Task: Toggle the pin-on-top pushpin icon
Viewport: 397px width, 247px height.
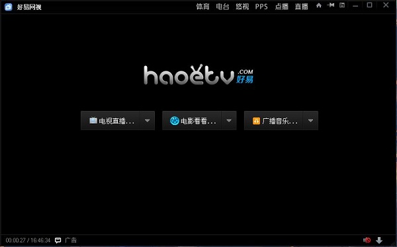Action: click(331, 5)
